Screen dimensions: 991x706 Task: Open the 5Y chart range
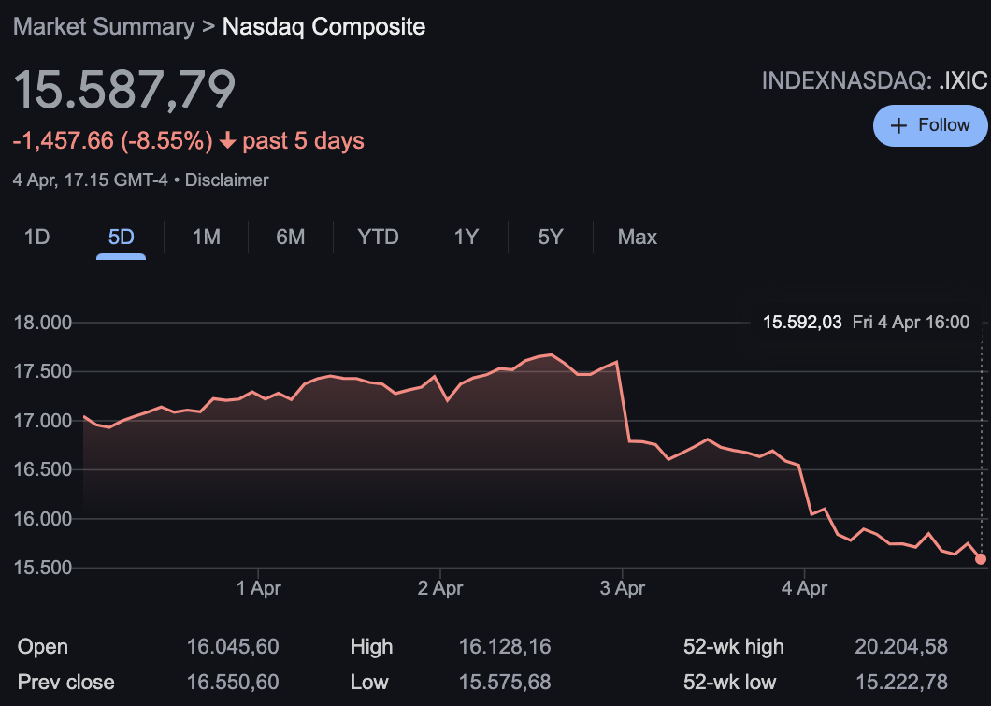[550, 238]
